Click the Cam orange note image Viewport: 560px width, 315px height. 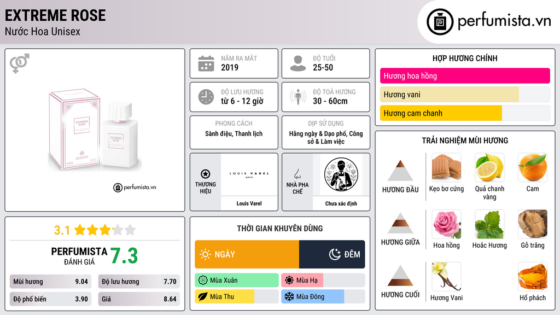(x=533, y=167)
